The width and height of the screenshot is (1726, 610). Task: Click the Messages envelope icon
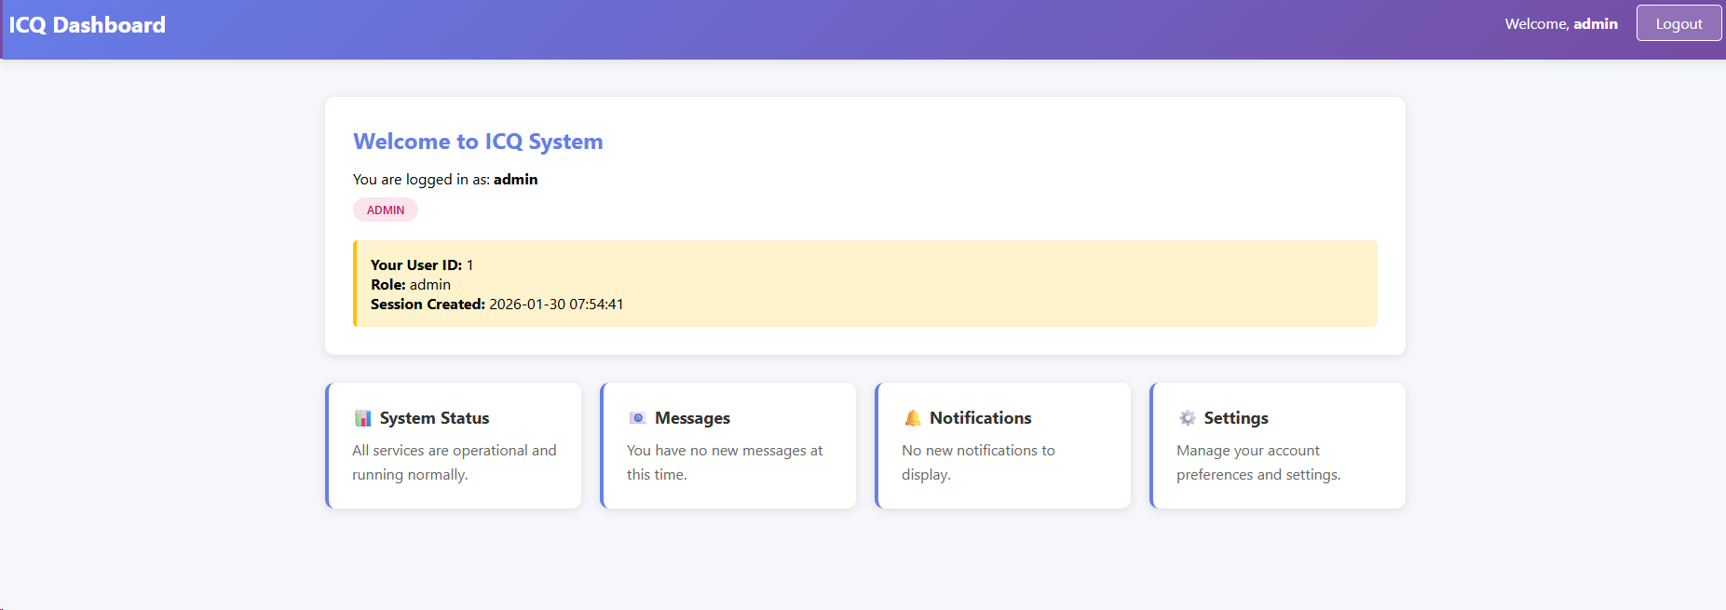pos(637,418)
